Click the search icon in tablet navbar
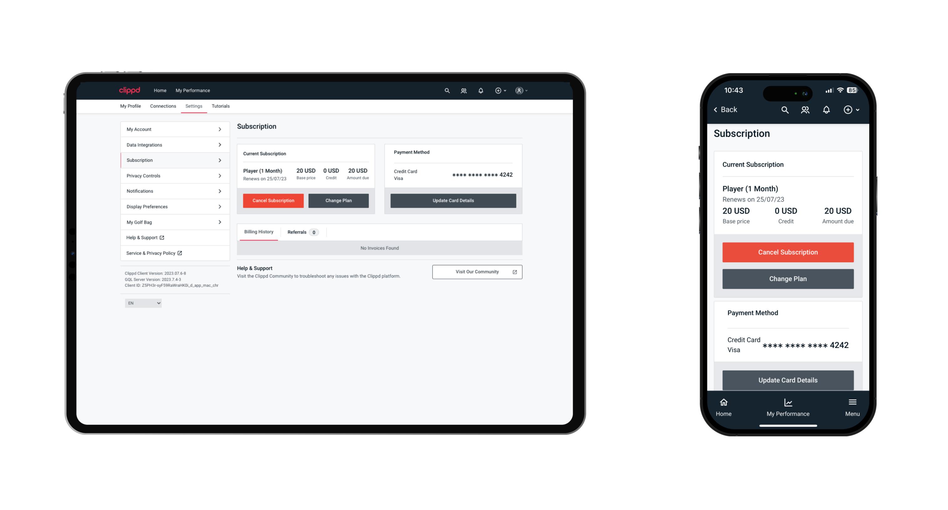 pyautogui.click(x=447, y=90)
